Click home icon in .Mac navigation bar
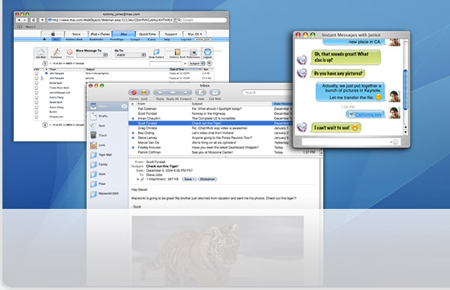 tap(44, 39)
